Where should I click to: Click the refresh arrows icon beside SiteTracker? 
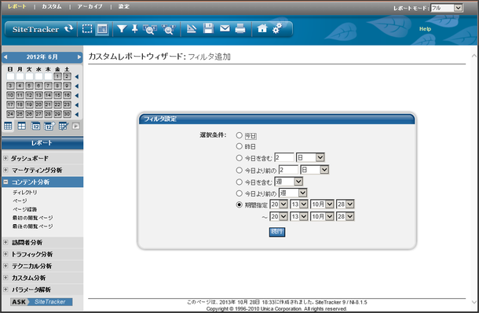(69, 29)
